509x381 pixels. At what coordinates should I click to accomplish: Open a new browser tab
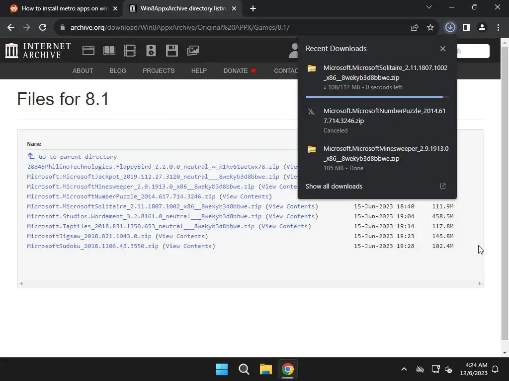[253, 9]
